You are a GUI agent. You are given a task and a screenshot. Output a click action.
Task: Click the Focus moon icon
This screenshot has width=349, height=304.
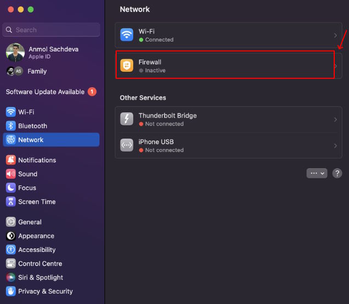coord(11,188)
